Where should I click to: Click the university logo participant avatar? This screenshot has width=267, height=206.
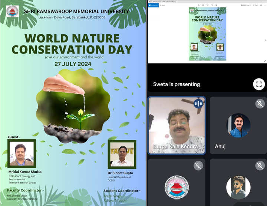[176, 187]
